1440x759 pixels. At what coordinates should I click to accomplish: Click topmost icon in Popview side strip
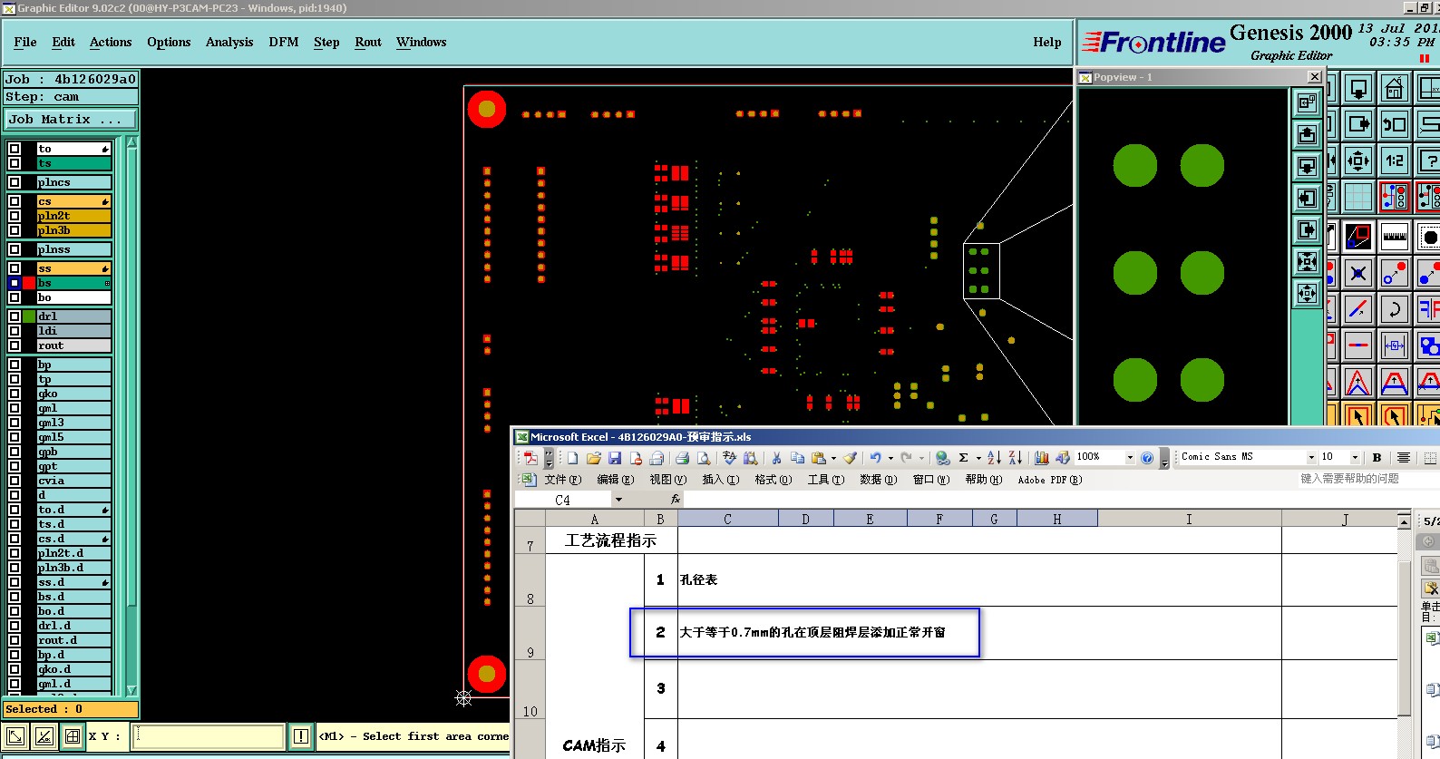point(1307,102)
